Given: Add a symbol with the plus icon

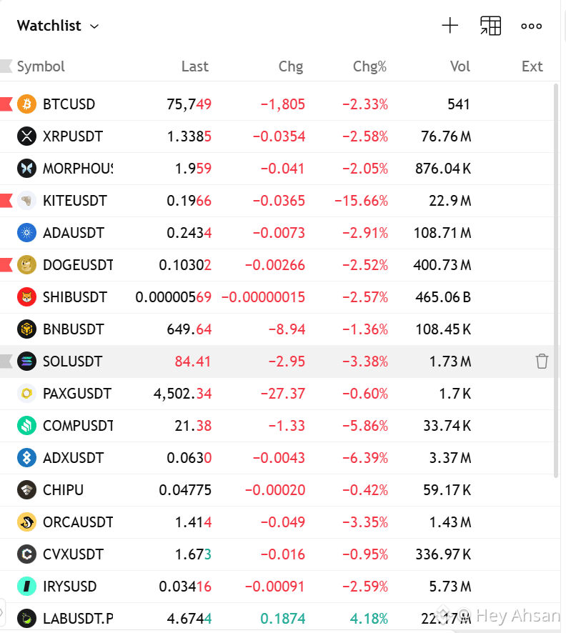Looking at the screenshot, I should click(450, 26).
